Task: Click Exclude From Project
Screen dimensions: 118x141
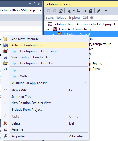Action: [x=45, y=110]
